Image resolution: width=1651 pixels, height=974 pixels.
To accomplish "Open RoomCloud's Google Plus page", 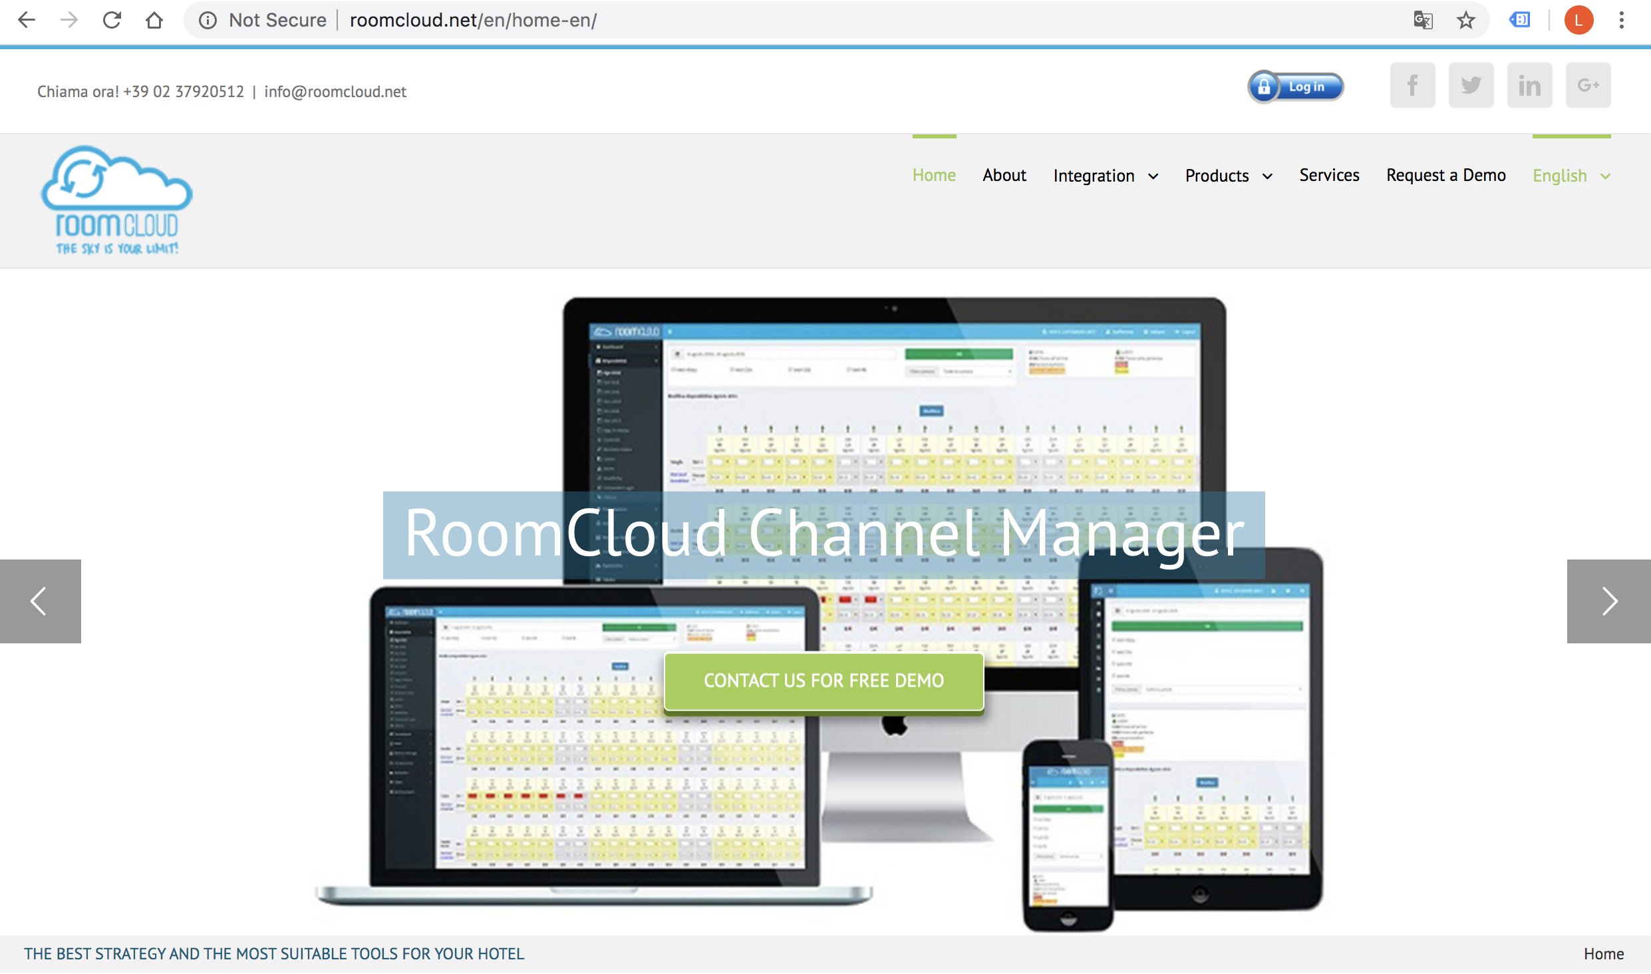I will pyautogui.click(x=1588, y=85).
